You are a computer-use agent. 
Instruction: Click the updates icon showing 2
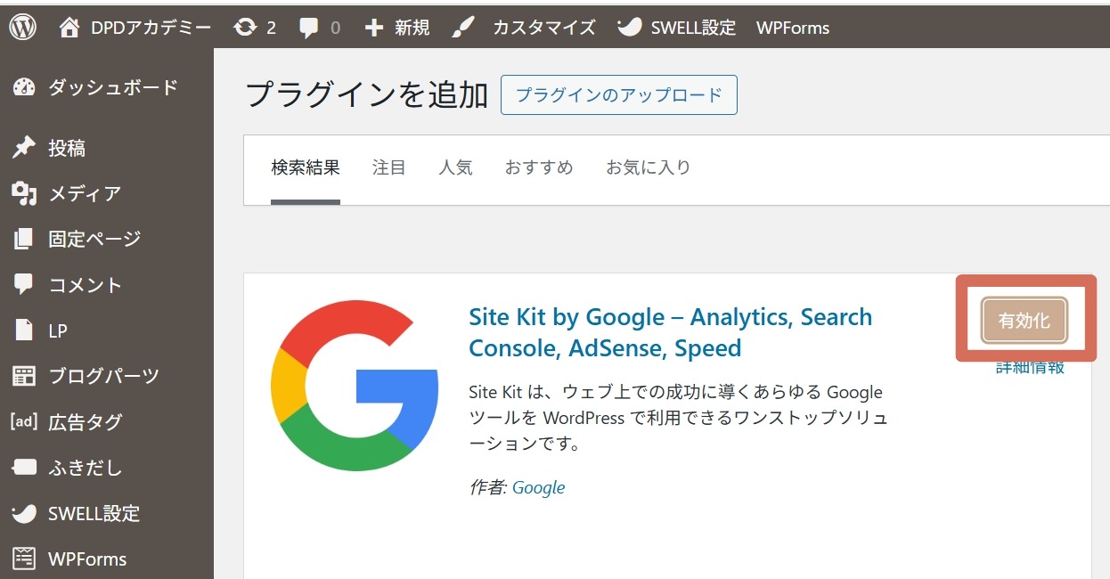pyautogui.click(x=244, y=28)
